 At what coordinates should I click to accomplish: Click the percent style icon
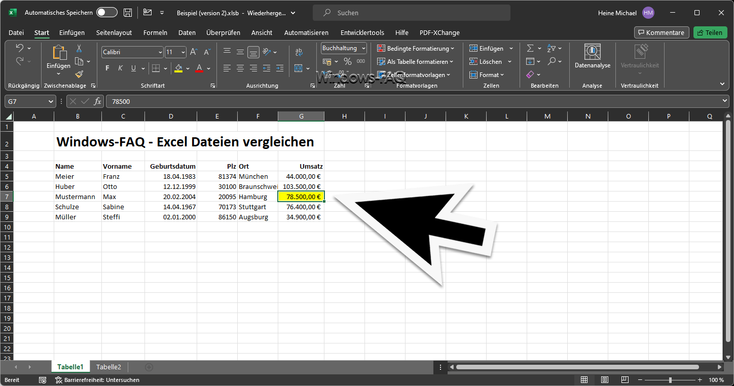click(x=347, y=61)
